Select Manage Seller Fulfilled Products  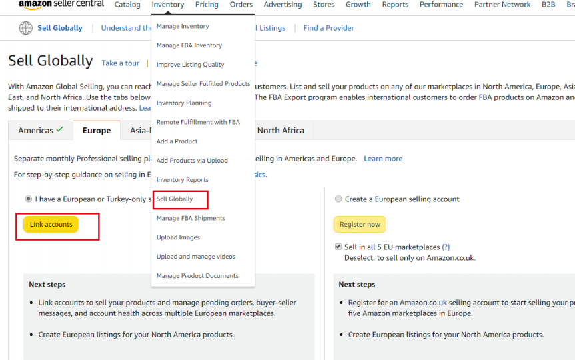pyautogui.click(x=203, y=84)
